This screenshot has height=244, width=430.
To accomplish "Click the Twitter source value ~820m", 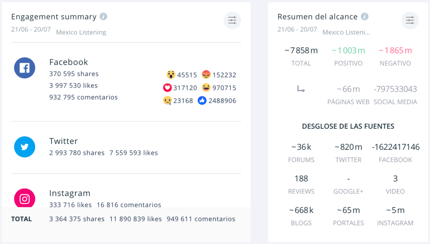I will pos(348,147).
